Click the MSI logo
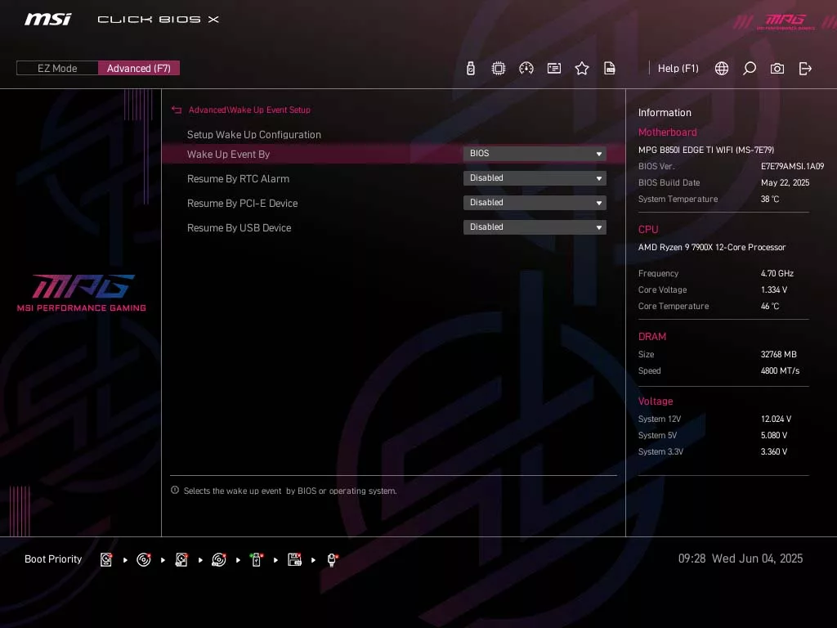837x628 pixels. [x=47, y=20]
